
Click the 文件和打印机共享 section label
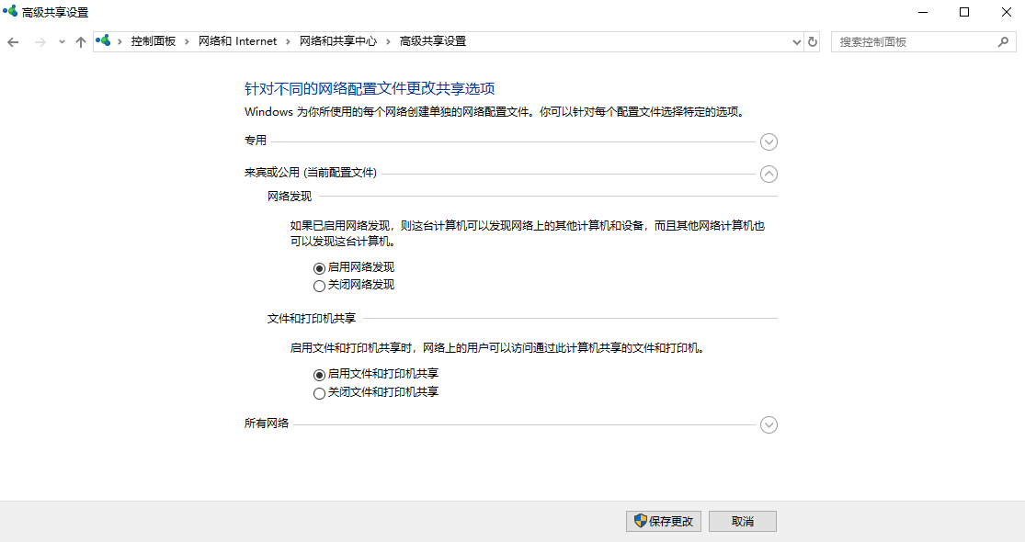pyautogui.click(x=311, y=319)
